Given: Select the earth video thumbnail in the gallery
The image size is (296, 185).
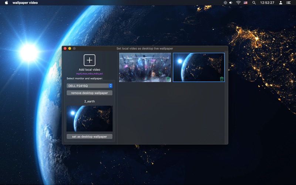Looking at the screenshot, I should (x=198, y=67).
